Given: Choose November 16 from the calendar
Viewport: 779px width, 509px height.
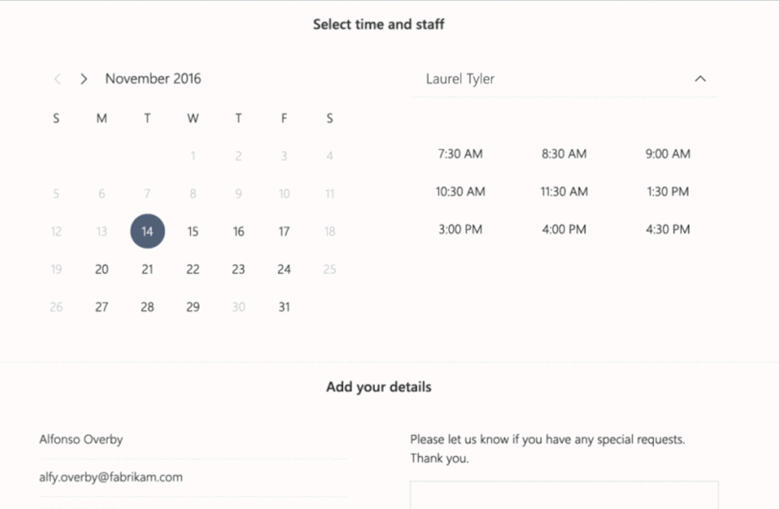Looking at the screenshot, I should click(x=238, y=231).
